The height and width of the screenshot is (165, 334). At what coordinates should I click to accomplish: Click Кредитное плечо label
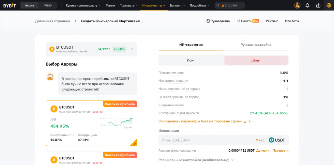(x=171, y=105)
